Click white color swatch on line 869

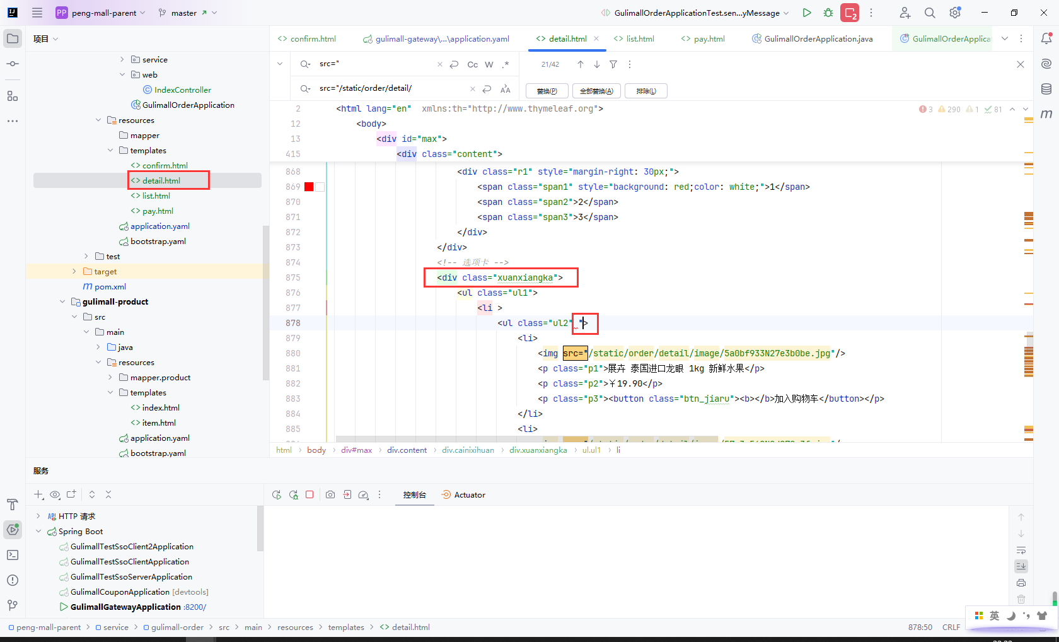click(x=320, y=187)
